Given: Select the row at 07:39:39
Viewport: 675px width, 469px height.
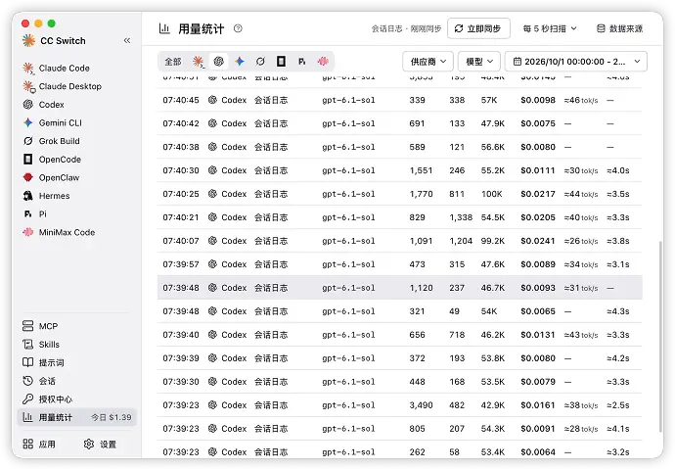Looking at the screenshot, I should pyautogui.click(x=399, y=358).
